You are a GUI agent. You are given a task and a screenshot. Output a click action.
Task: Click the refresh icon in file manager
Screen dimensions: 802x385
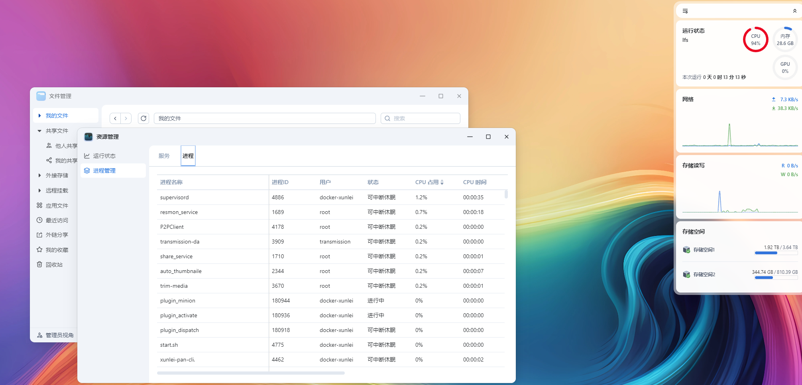tap(143, 118)
